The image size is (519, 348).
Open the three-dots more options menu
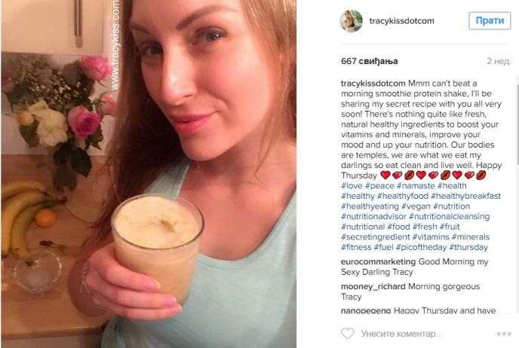click(x=504, y=334)
